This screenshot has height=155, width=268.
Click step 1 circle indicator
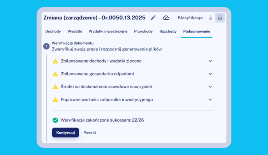pyautogui.click(x=46, y=46)
